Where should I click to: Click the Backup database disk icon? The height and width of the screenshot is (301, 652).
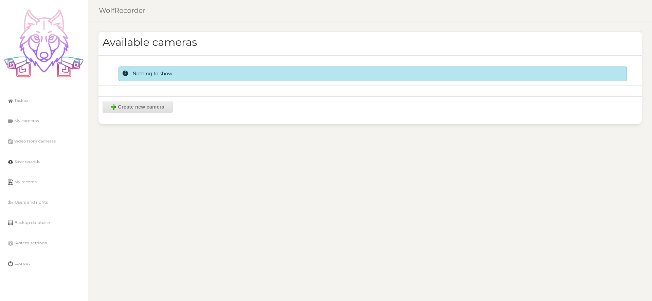[x=11, y=223]
